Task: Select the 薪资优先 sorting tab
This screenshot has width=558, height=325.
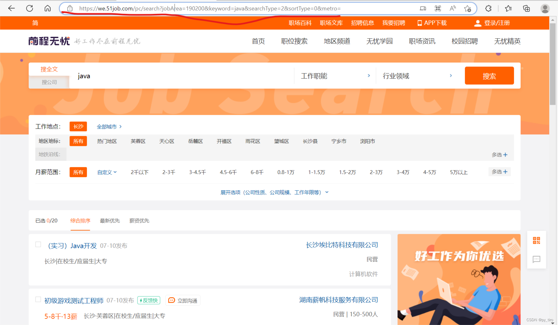Action: coord(139,220)
